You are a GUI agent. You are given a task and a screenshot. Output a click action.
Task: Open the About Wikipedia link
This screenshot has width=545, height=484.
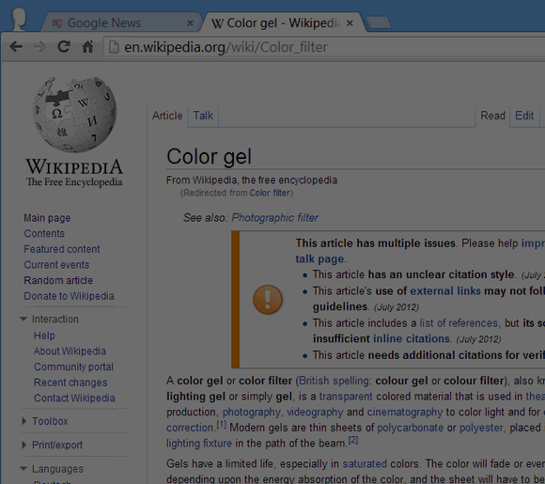click(70, 351)
